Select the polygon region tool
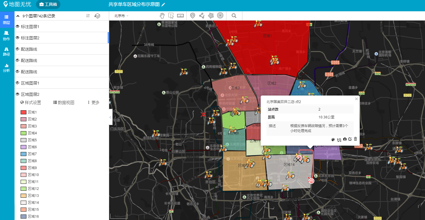The image size is (425, 220). pyautogui.click(x=211, y=15)
